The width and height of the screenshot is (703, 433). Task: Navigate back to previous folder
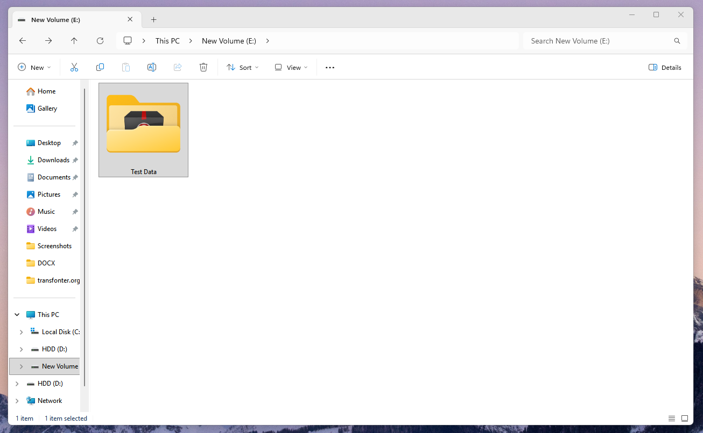(x=22, y=40)
